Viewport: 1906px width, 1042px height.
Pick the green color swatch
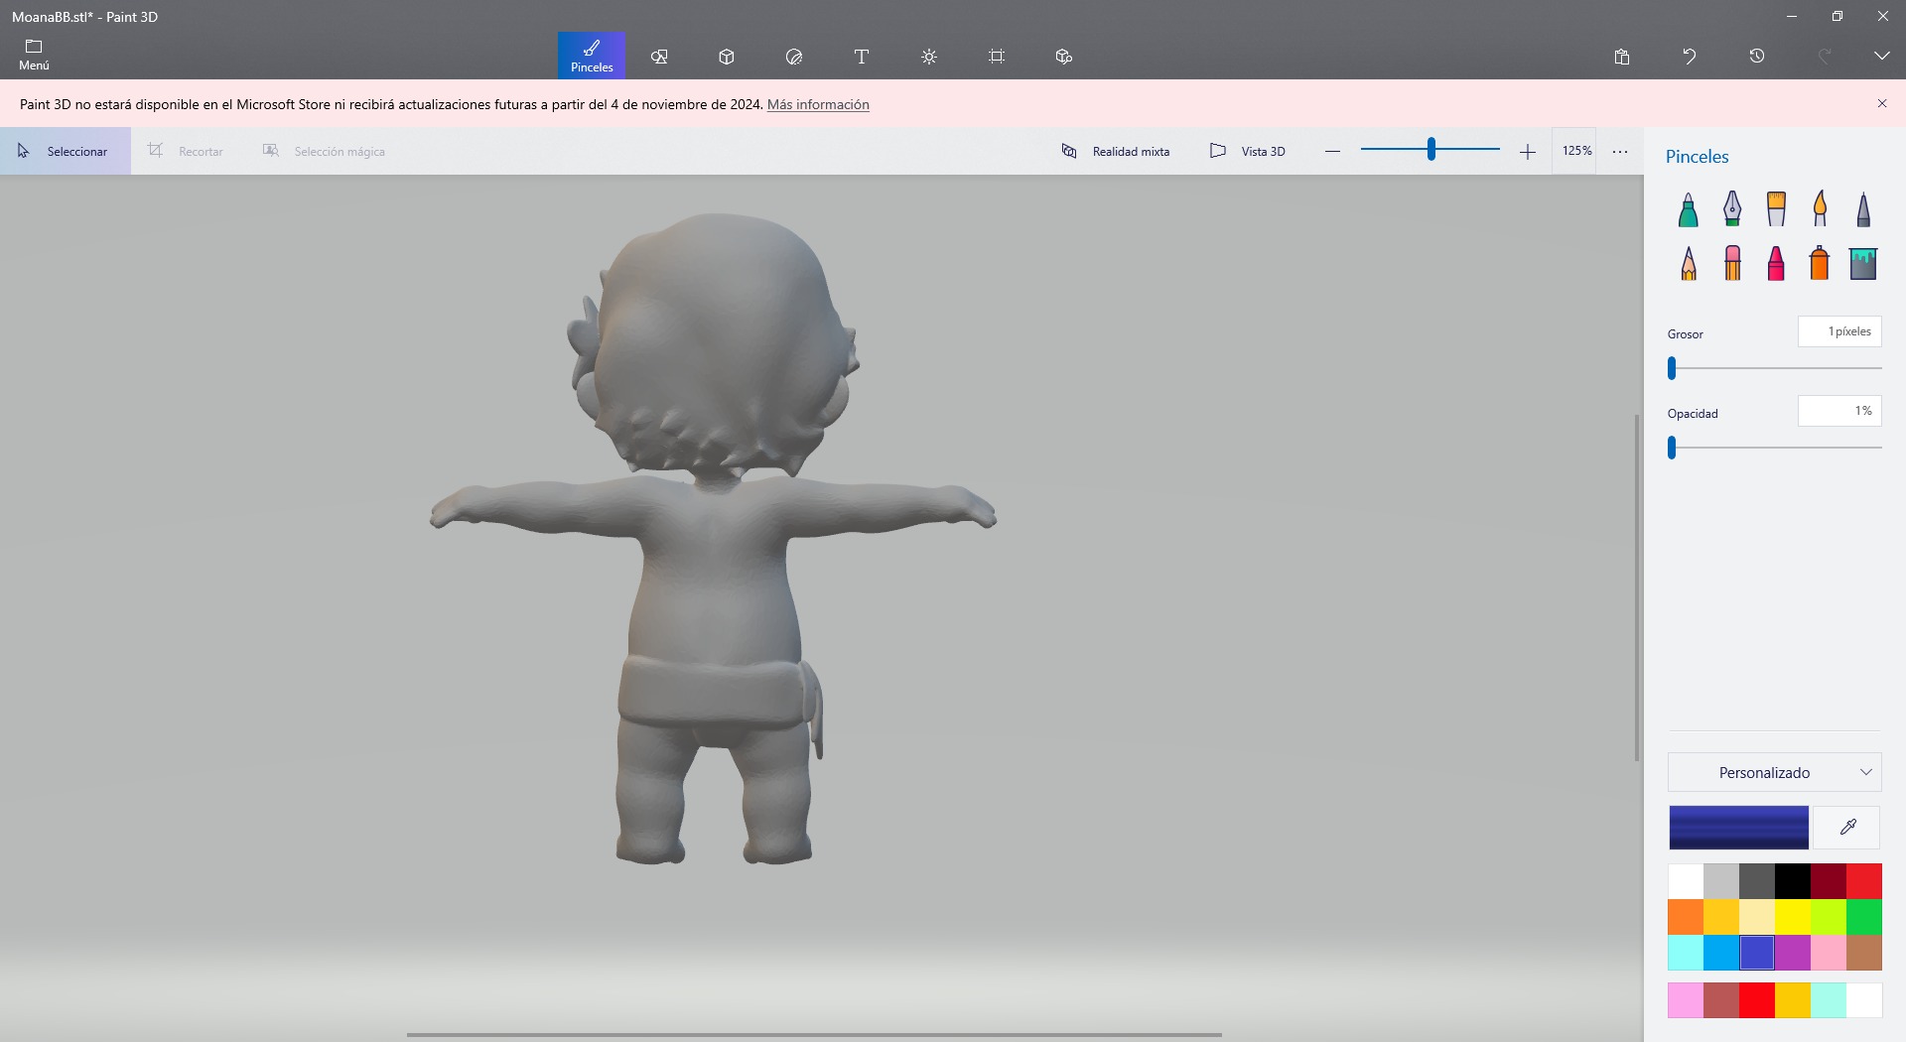tap(1864, 917)
